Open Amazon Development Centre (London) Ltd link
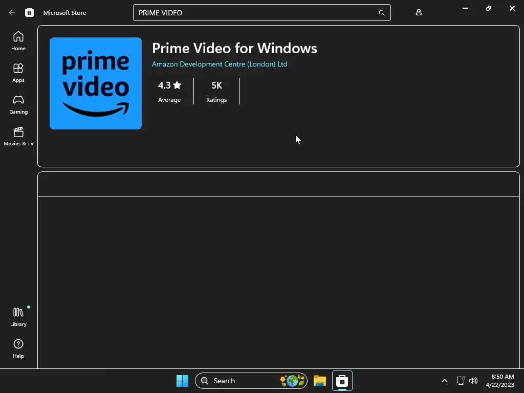Viewport: 524px width, 393px height. [x=220, y=64]
